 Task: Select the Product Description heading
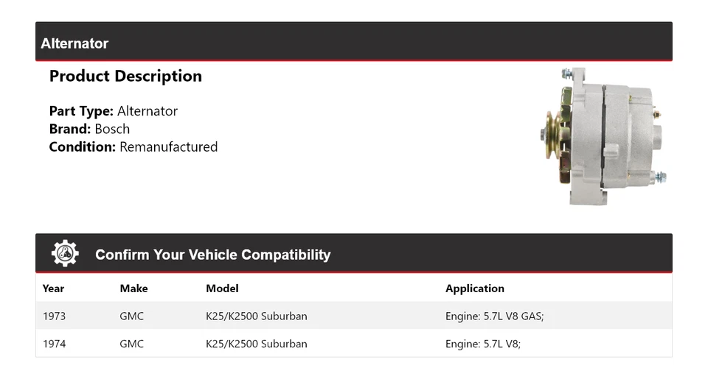[125, 77]
